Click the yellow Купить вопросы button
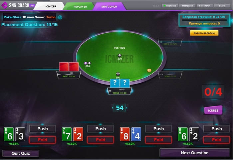 coord(204,33)
